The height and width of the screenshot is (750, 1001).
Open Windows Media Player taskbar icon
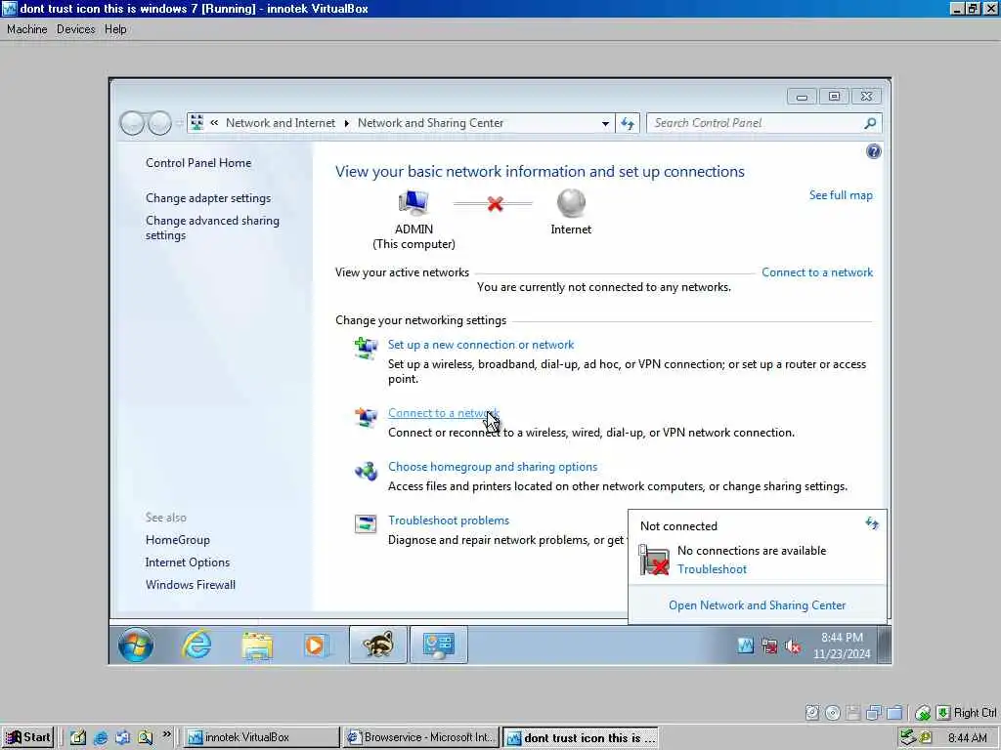click(316, 646)
